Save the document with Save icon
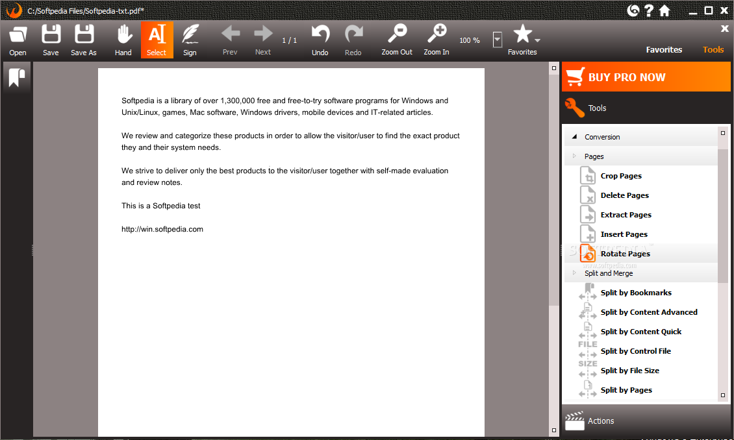734x440 pixels. pyautogui.click(x=51, y=40)
